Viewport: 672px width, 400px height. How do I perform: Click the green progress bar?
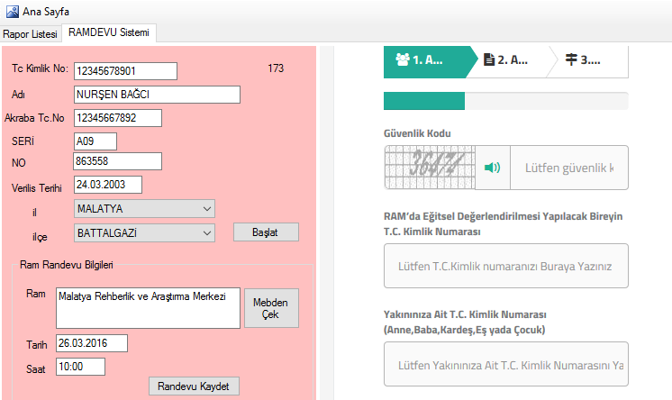coord(423,101)
